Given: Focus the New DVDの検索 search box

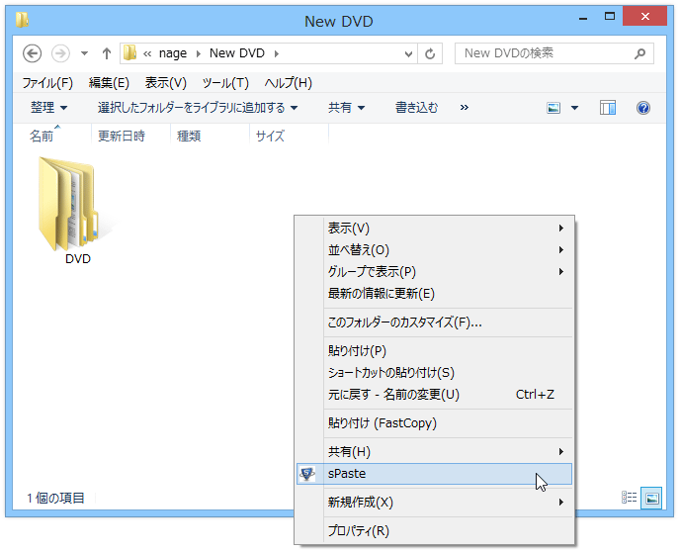Looking at the screenshot, I should click(x=553, y=53).
